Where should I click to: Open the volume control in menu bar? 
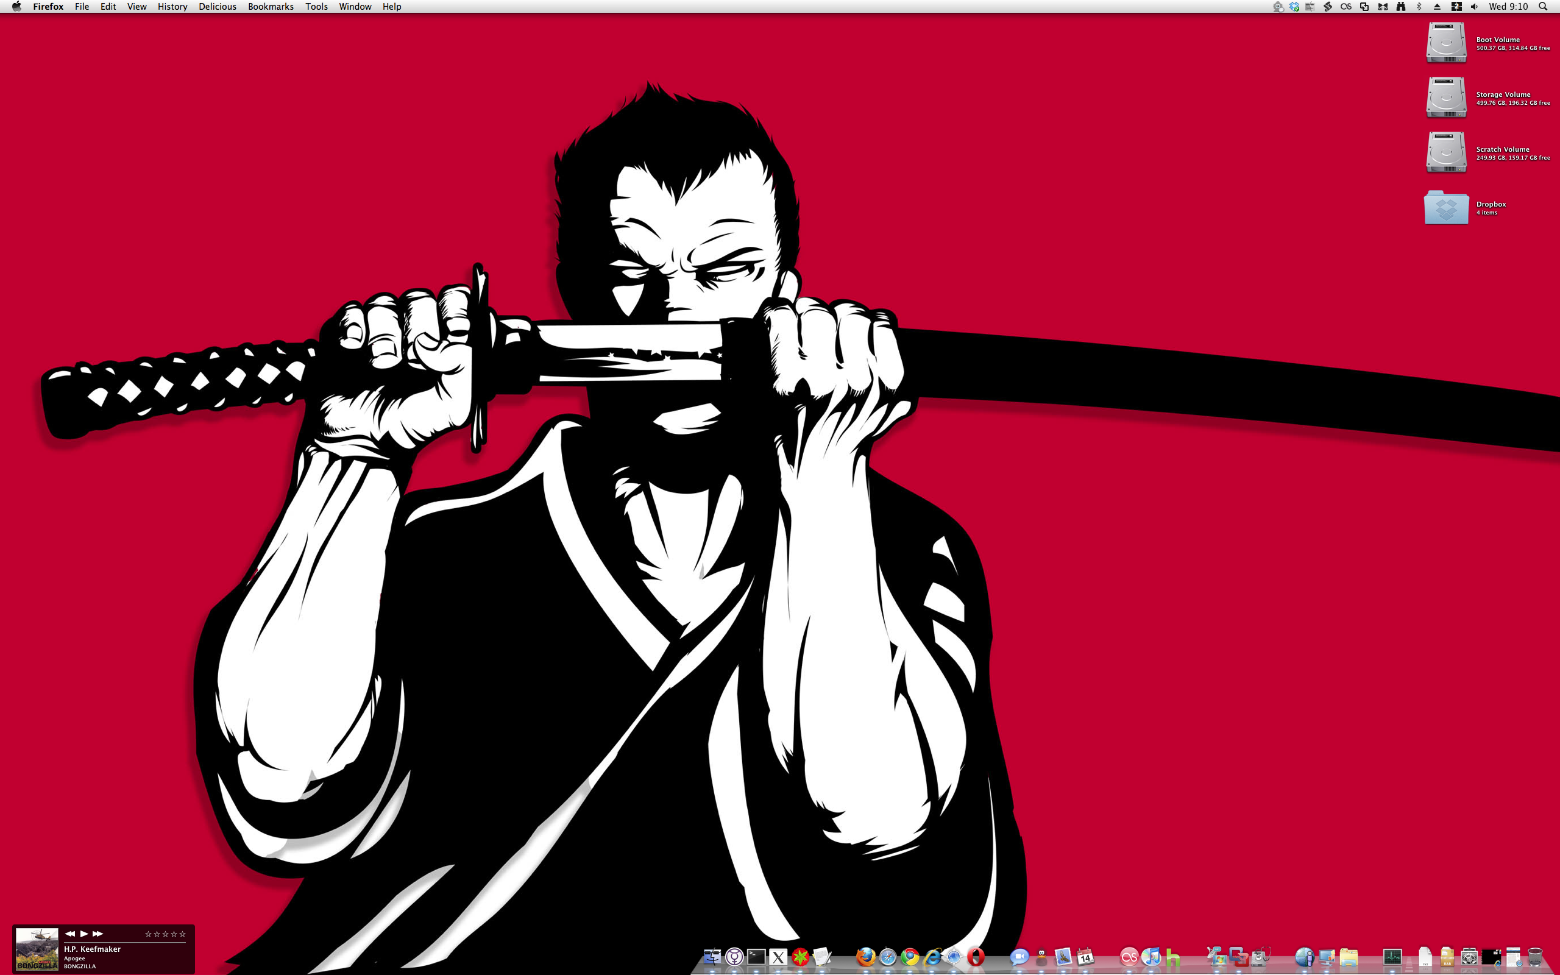[1474, 7]
